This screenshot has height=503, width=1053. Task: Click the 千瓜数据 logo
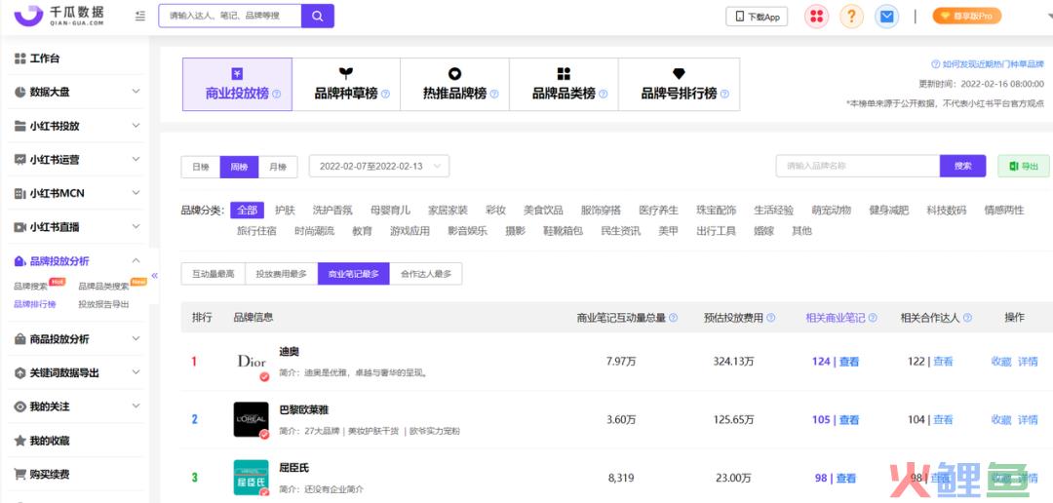coord(59,16)
